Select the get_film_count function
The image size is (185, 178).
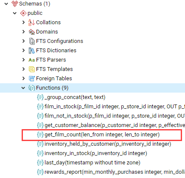click(x=102, y=135)
